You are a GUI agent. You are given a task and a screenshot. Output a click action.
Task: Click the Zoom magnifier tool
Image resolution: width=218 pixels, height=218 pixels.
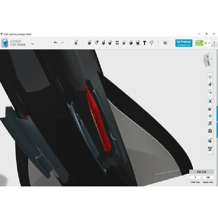[210, 92]
